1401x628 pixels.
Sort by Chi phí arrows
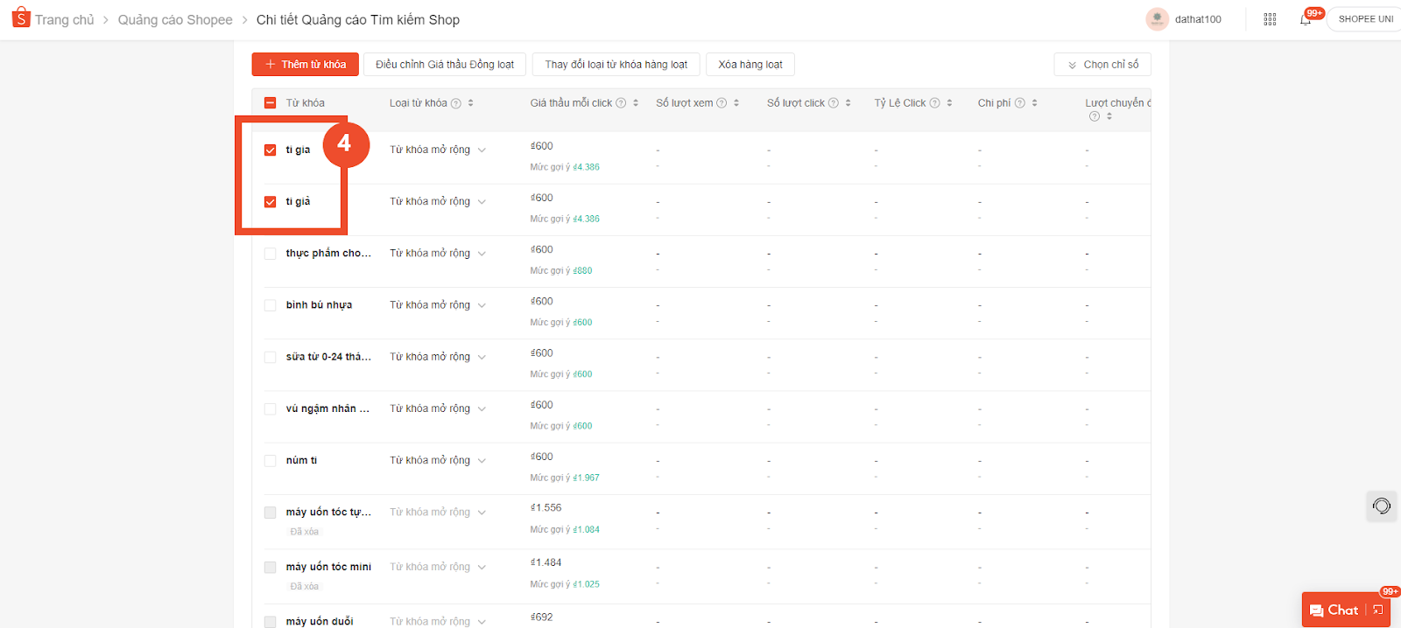coord(1034,103)
